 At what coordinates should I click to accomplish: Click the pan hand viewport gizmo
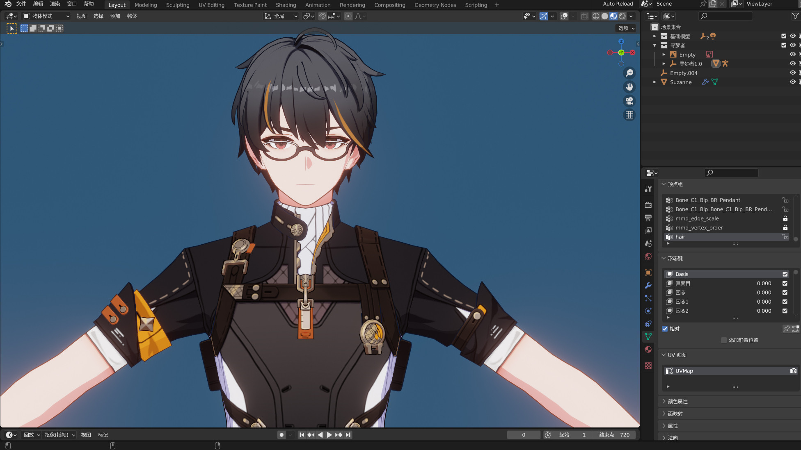tap(629, 87)
